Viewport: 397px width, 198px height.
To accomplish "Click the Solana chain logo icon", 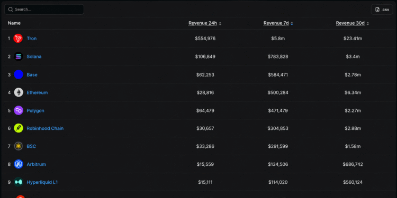I will tap(18, 56).
